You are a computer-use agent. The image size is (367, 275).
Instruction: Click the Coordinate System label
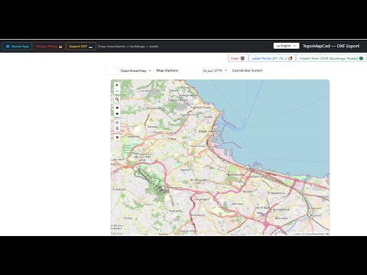(x=247, y=70)
